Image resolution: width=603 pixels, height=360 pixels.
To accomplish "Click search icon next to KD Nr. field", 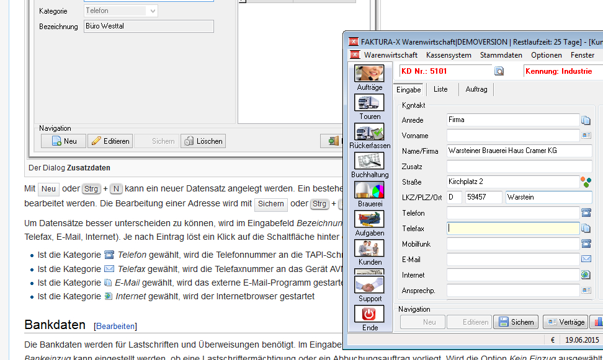I will [x=499, y=71].
